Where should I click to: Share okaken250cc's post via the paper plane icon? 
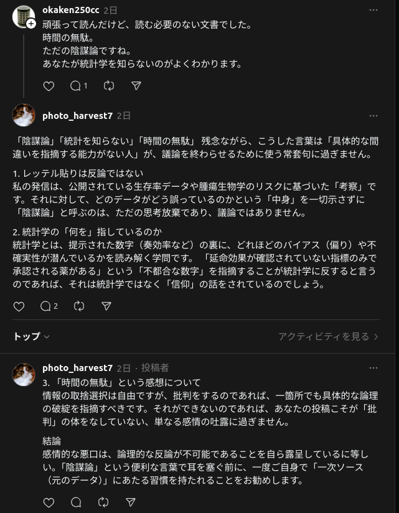(136, 86)
